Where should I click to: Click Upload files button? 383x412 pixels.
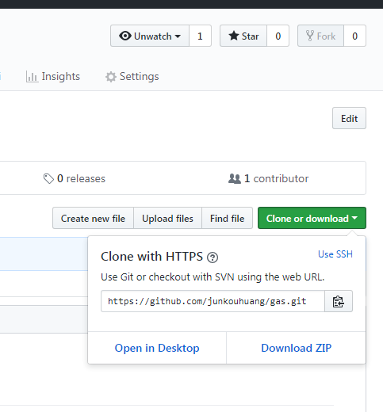[x=167, y=218]
